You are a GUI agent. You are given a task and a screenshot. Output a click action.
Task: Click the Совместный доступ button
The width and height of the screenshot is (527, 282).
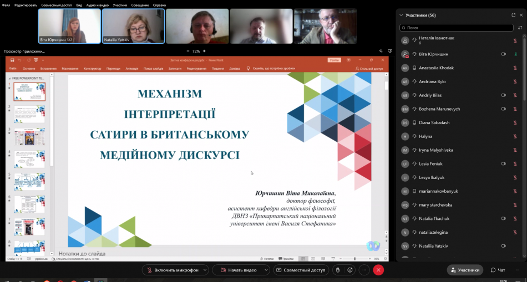coord(300,270)
